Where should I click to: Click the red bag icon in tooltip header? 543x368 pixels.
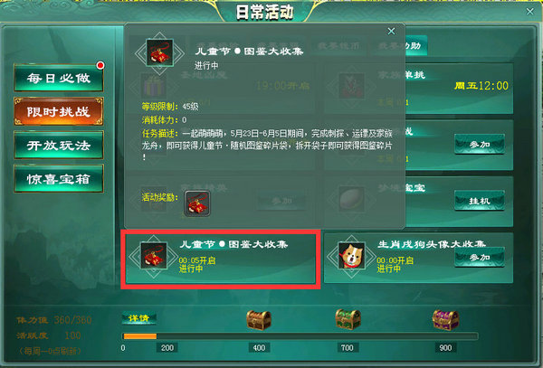tap(159, 53)
